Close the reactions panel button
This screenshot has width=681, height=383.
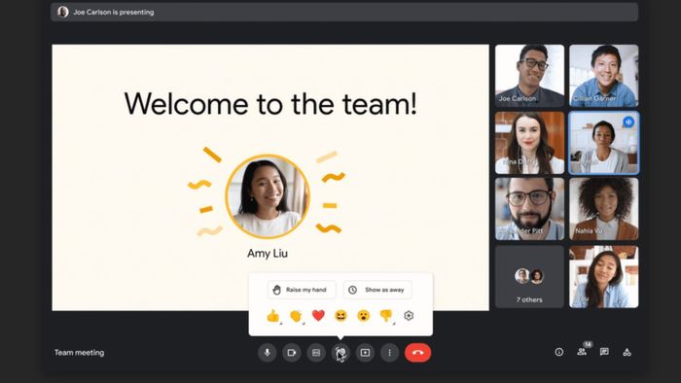(x=340, y=353)
